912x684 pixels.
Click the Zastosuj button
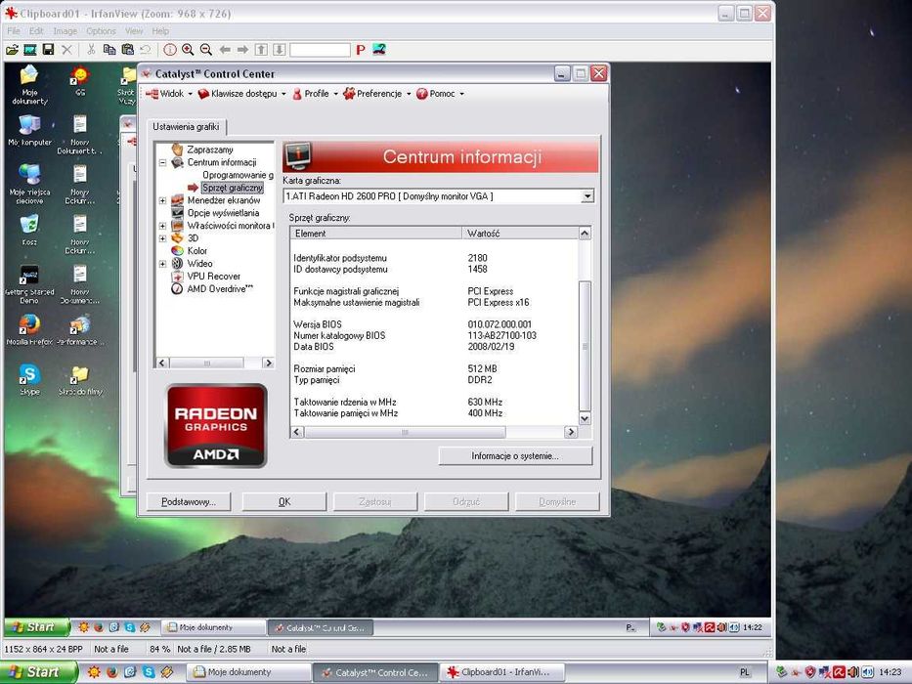[x=375, y=502]
